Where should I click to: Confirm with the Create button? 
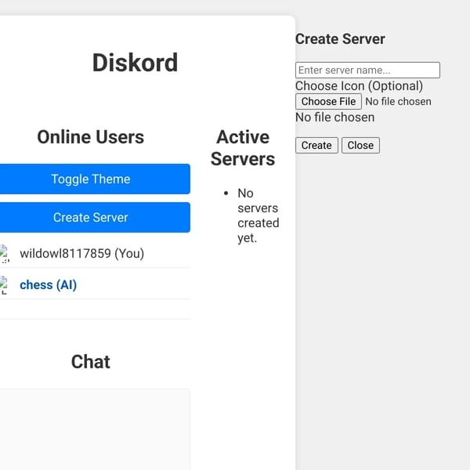[316, 146]
